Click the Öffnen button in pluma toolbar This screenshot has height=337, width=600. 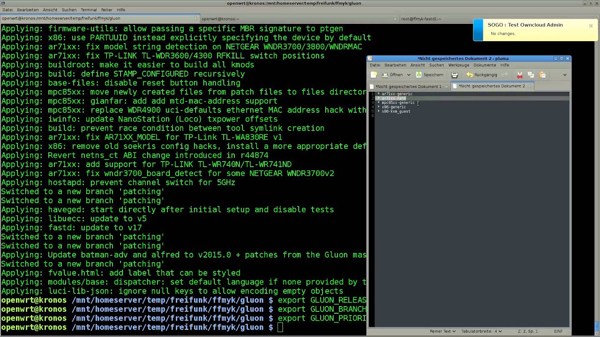(x=392, y=75)
